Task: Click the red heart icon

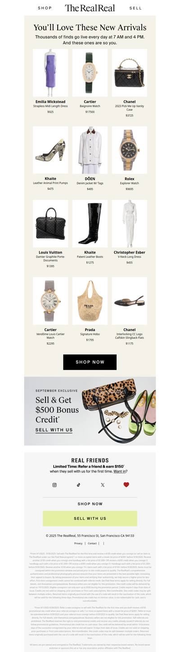Action: (x=126, y=485)
